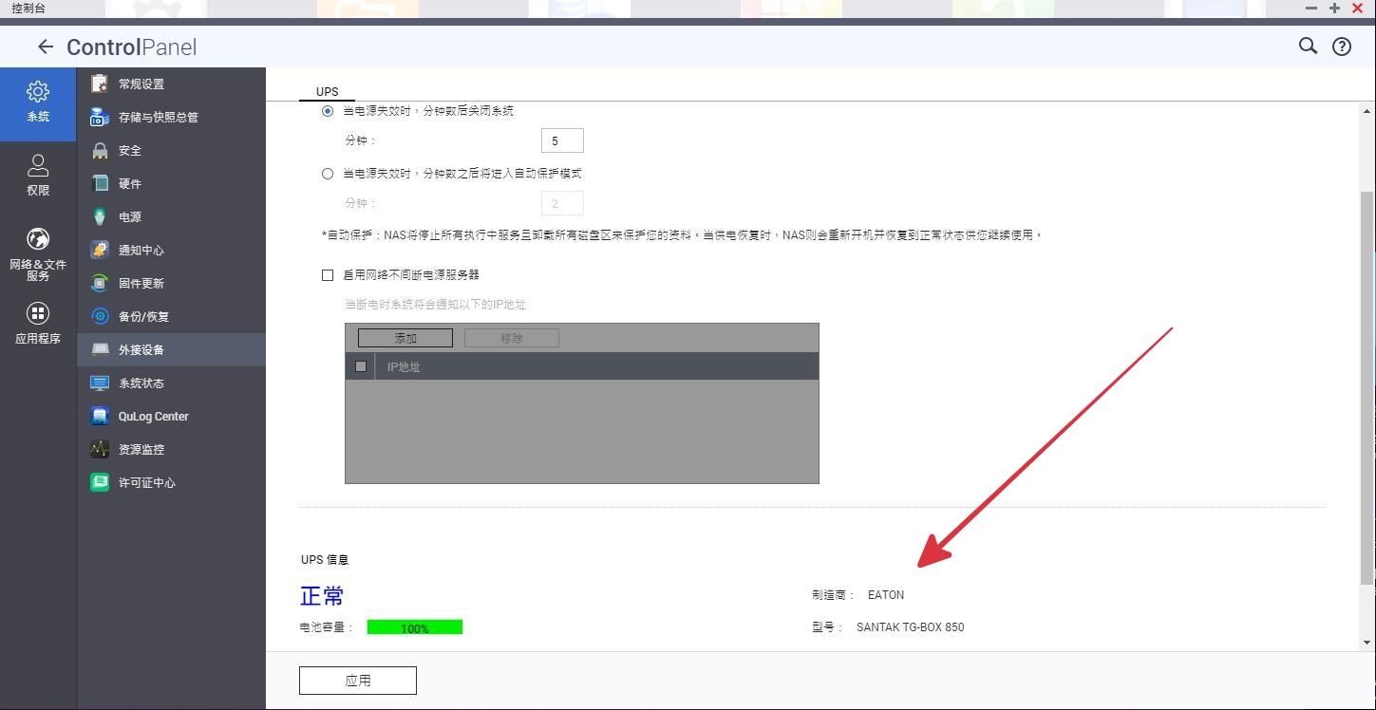Image resolution: width=1376 pixels, height=710 pixels.
Task: Select the 权限 user icon
Action: coord(38,165)
